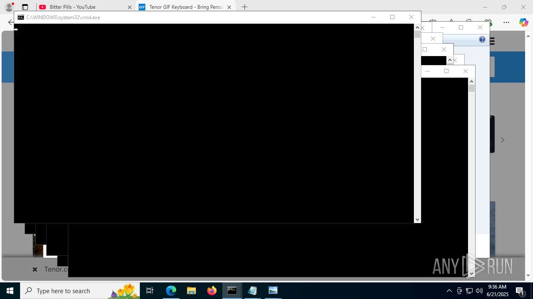
Task: Close the Bitter Pills - YouTube tab
Action: pyautogui.click(x=130, y=7)
